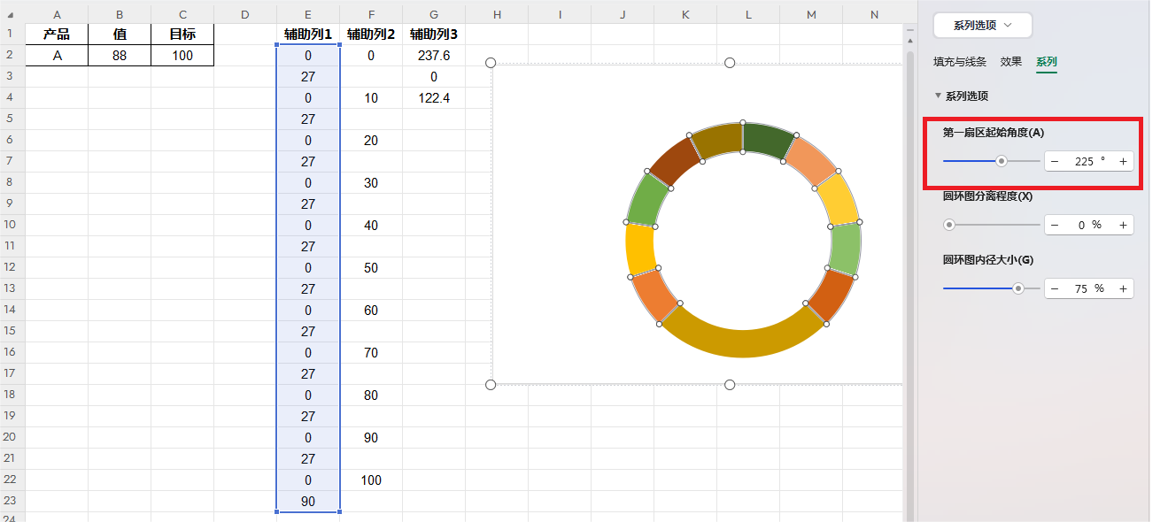Select column N header

click(x=874, y=14)
